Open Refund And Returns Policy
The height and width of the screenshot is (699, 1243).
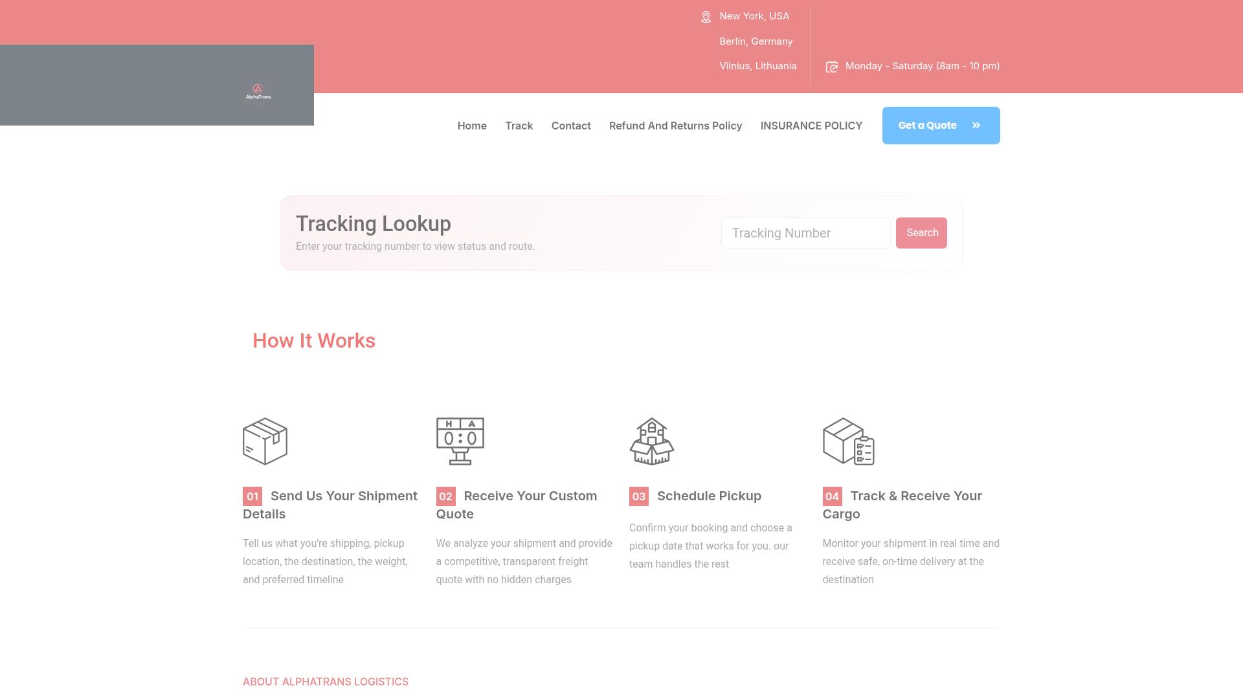(x=675, y=126)
